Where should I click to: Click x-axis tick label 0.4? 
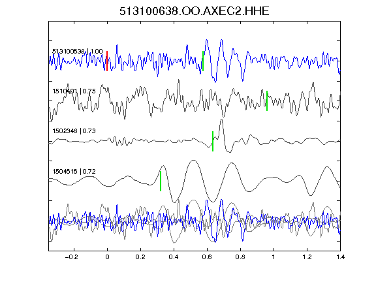(174, 257)
